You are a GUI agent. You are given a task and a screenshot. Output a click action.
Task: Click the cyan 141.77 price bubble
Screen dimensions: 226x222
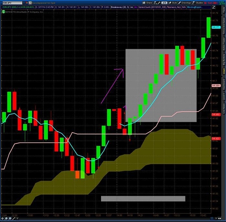216,27
